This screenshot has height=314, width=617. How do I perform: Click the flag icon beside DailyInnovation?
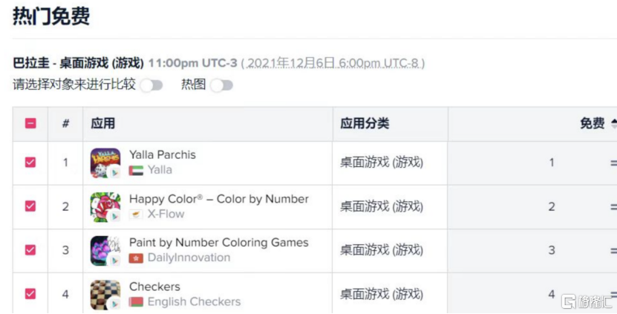136,258
